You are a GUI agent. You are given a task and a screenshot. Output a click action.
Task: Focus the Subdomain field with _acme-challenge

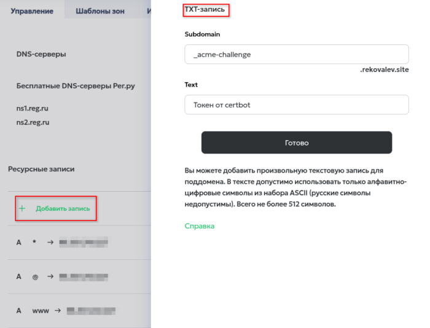pyautogui.click(x=296, y=55)
